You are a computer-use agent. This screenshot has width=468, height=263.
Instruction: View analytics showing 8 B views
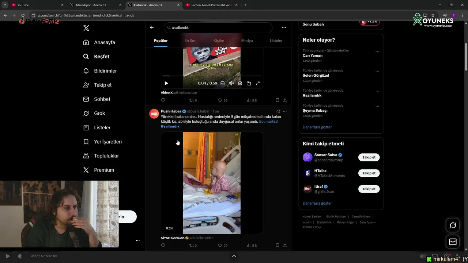pyautogui.click(x=252, y=100)
